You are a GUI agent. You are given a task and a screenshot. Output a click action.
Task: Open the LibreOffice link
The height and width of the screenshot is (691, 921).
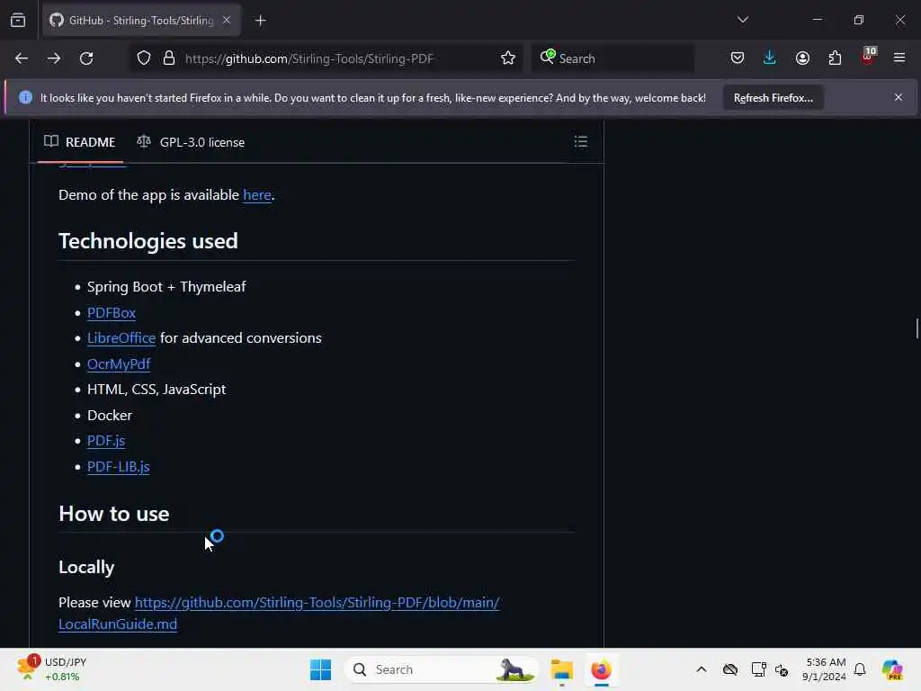[121, 338]
